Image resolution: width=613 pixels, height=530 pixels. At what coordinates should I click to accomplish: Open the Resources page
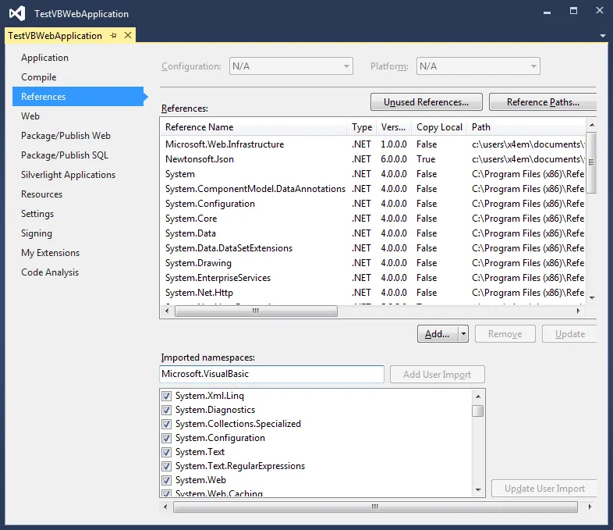pyautogui.click(x=42, y=194)
